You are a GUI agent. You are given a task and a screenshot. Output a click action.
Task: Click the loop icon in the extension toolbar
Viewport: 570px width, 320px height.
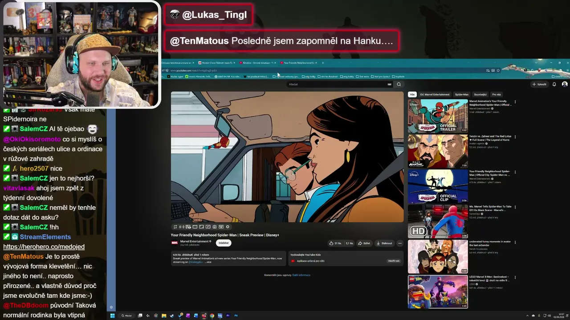point(175,227)
